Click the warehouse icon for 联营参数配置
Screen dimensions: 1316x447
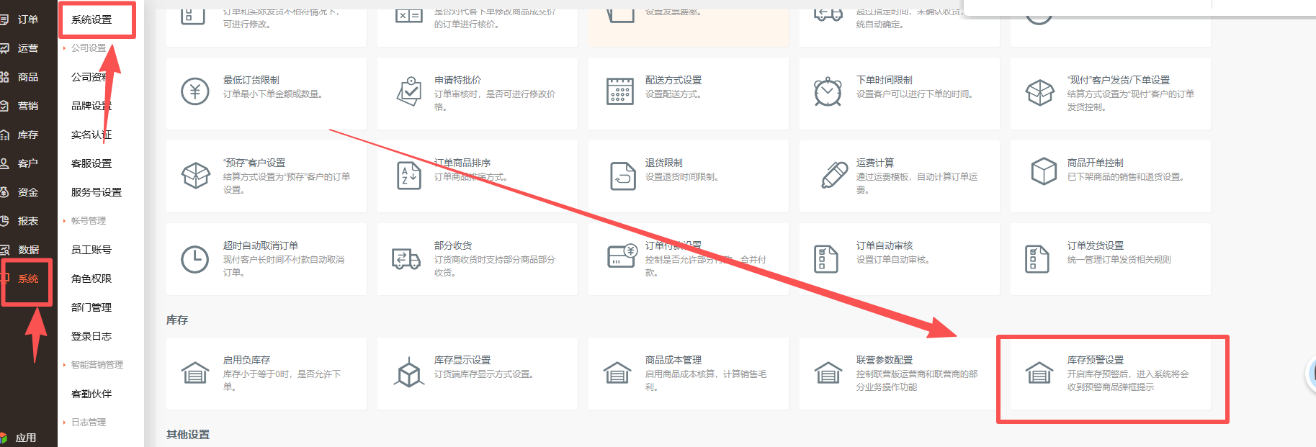click(x=828, y=373)
